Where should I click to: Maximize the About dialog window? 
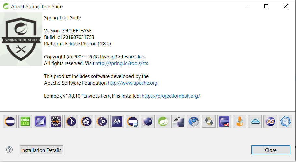266,6
